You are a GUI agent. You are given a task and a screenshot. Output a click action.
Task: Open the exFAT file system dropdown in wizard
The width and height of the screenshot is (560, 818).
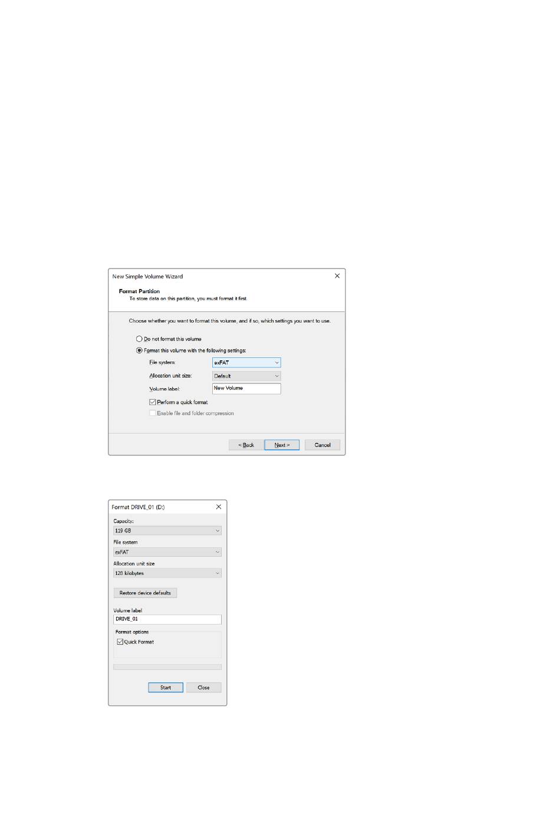coord(246,363)
